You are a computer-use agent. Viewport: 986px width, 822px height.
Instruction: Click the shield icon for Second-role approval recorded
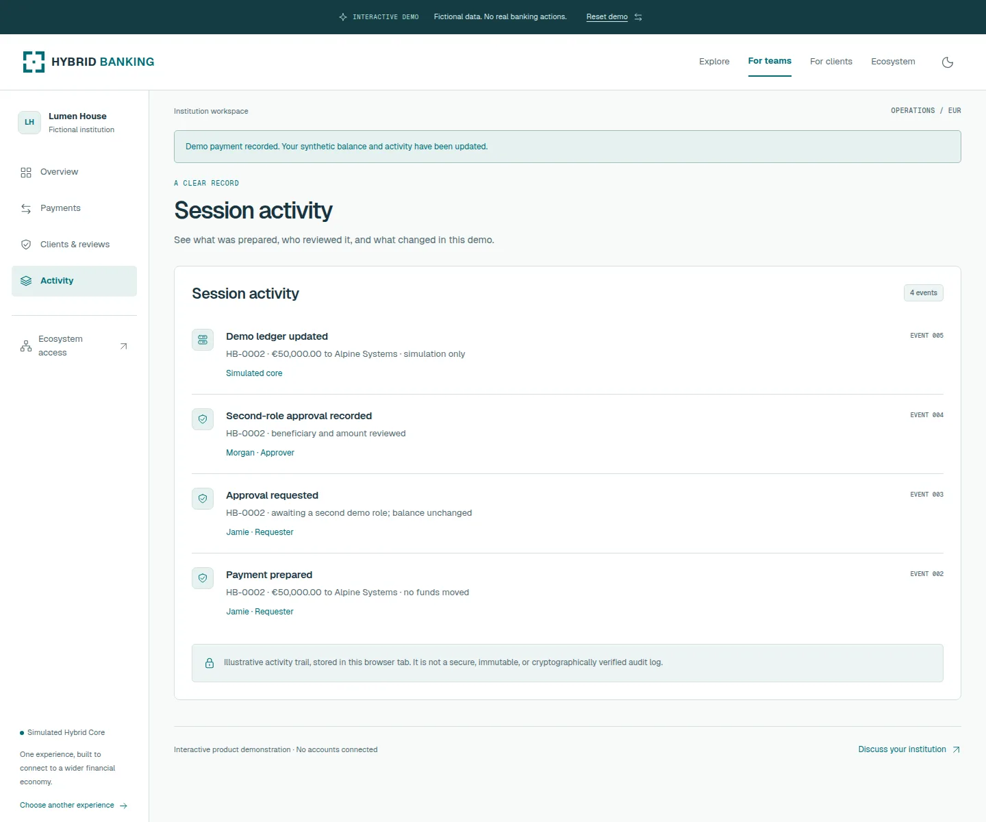[x=203, y=419]
